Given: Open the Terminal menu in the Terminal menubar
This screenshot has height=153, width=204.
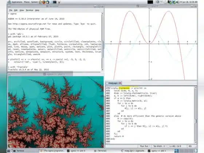Looking at the screenshot, I should [x=30, y=10].
